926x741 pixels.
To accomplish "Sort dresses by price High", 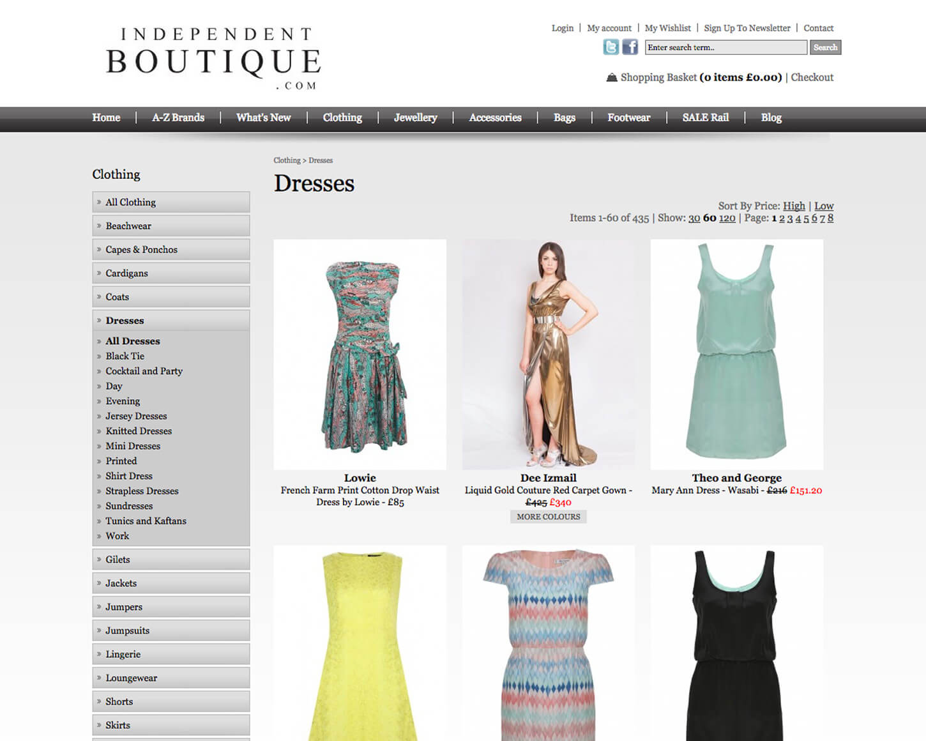I will tap(794, 206).
